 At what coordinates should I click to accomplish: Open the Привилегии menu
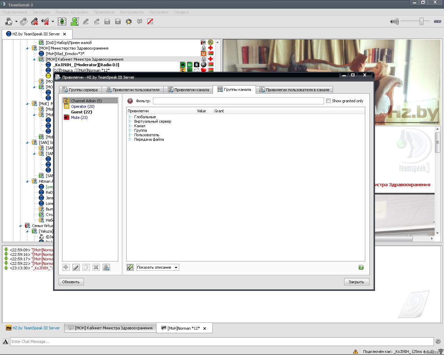(104, 12)
